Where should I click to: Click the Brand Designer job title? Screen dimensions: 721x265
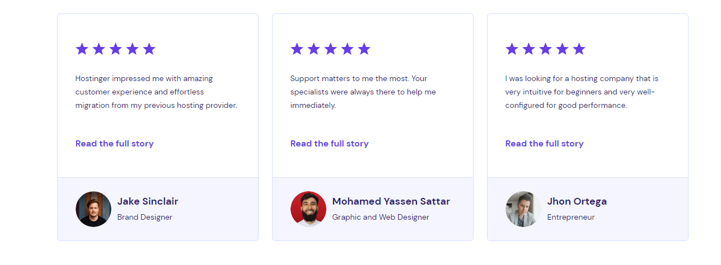tap(144, 217)
